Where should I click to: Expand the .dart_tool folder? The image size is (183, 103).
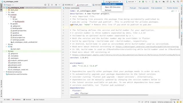(6, 10)
